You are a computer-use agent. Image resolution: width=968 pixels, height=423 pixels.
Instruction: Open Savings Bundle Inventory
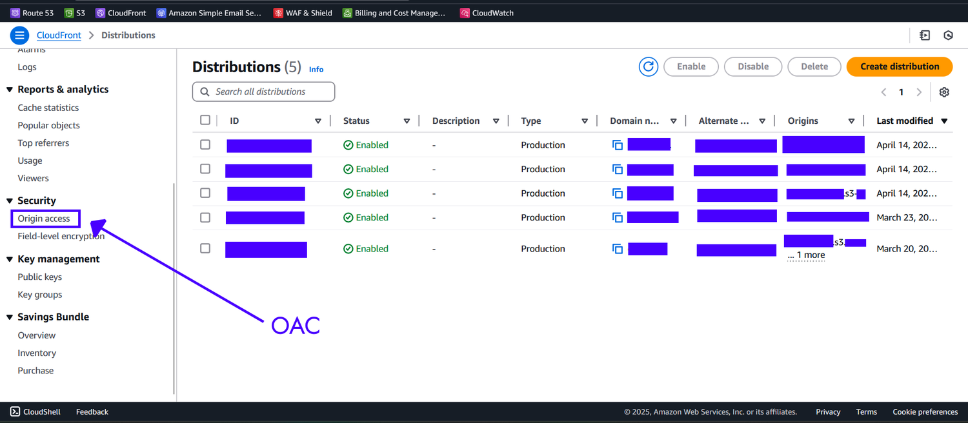(x=37, y=353)
